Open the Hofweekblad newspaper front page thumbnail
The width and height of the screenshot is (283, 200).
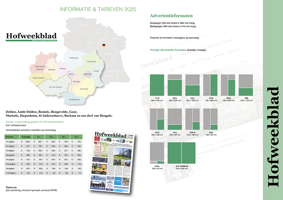[x=112, y=162]
